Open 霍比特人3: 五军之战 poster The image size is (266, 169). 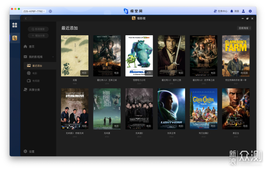click(107, 56)
